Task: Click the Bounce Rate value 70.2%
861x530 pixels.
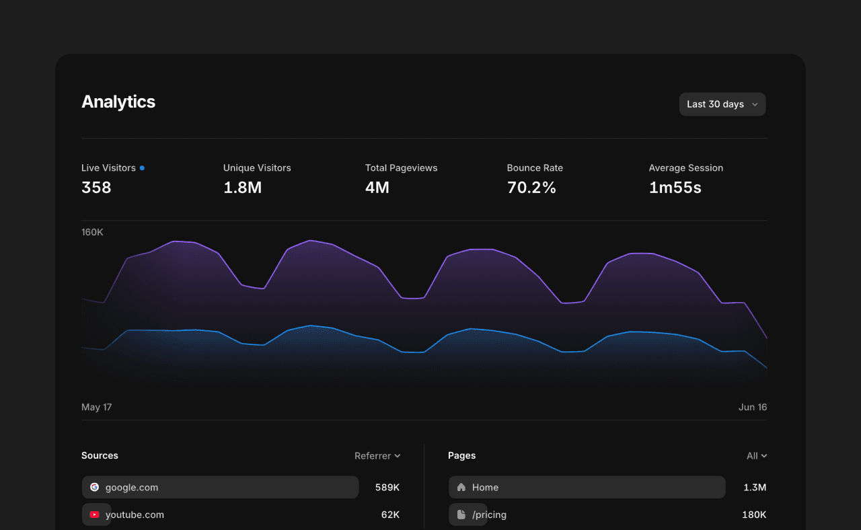Action: [531, 188]
